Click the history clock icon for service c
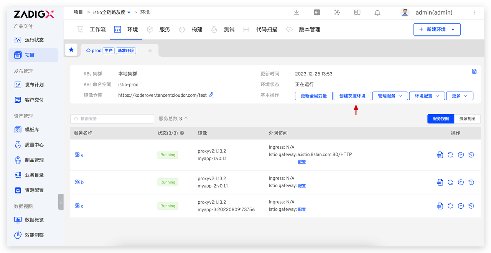This screenshot has height=253, width=491. [471, 206]
